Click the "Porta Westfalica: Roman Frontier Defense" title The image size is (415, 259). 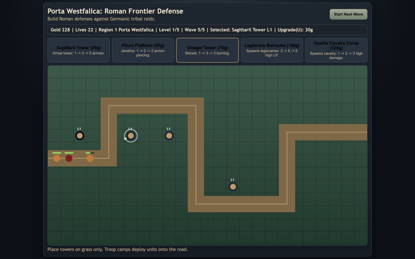[115, 11]
